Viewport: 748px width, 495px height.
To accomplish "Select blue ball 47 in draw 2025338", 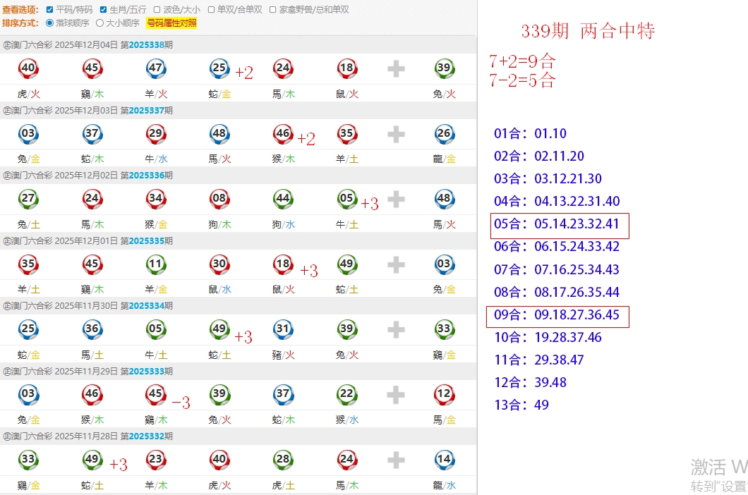I will click(x=155, y=68).
